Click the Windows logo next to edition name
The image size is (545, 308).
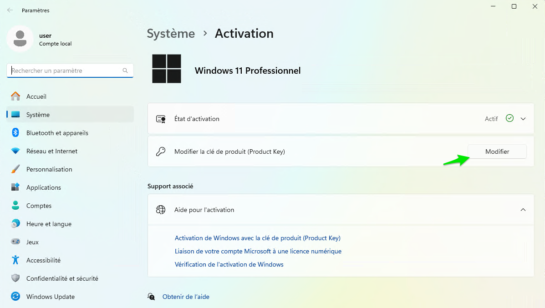[167, 69]
